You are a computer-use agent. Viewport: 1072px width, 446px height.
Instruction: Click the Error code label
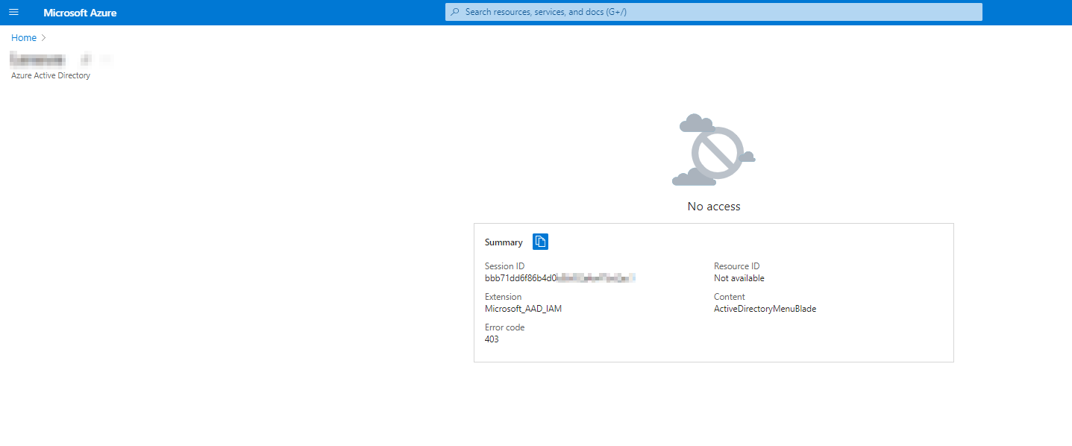coord(504,327)
